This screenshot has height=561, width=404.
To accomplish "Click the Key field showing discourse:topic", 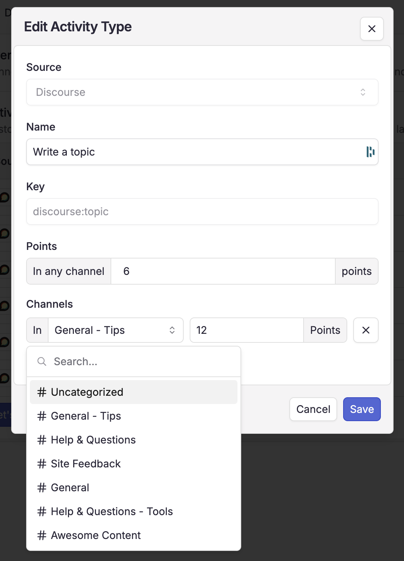I will tap(202, 211).
